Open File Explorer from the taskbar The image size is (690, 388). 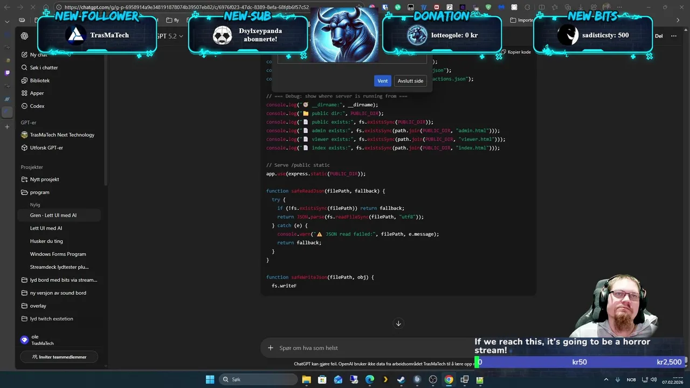coord(306,380)
